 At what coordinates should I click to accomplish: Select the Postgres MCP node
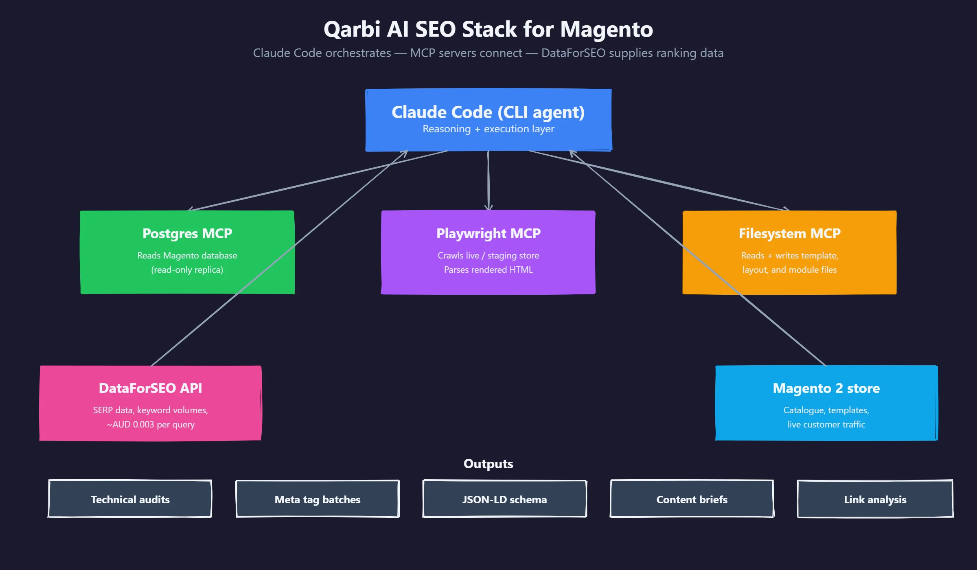click(187, 252)
